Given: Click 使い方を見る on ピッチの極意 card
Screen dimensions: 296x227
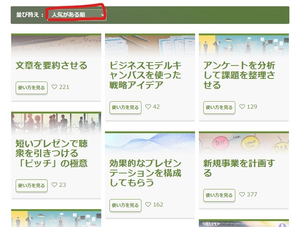Looking at the screenshot, I should (x=32, y=185).
